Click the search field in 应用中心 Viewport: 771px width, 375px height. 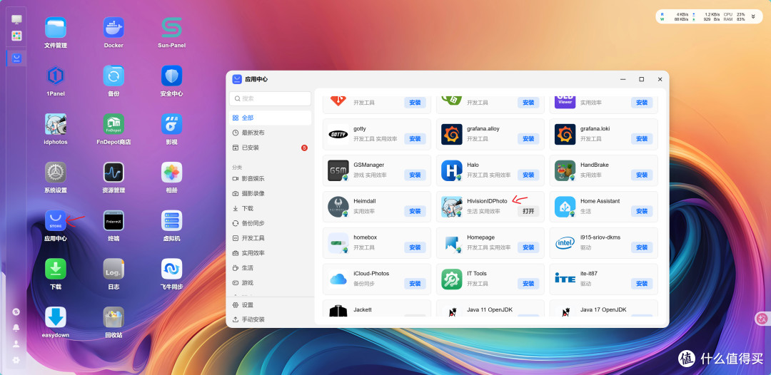[x=270, y=98]
